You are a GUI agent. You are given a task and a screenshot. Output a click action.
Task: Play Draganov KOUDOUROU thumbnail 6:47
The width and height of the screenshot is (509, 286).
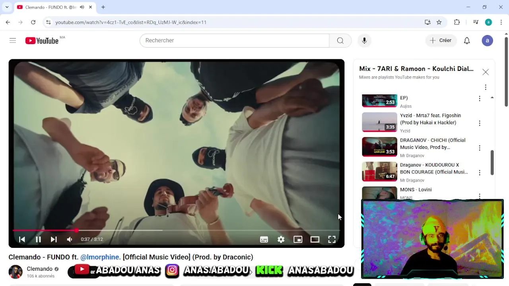[x=379, y=171]
